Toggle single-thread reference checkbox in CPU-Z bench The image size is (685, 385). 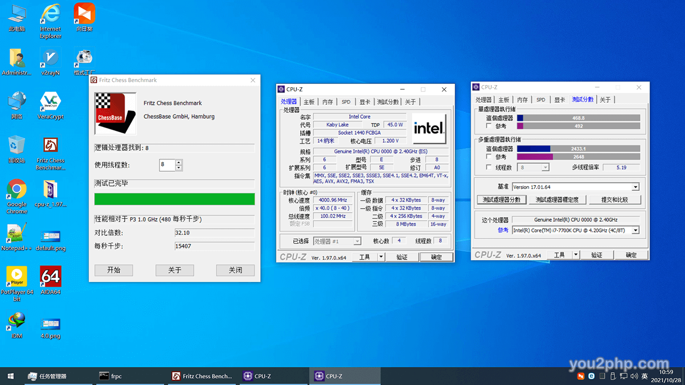(489, 126)
